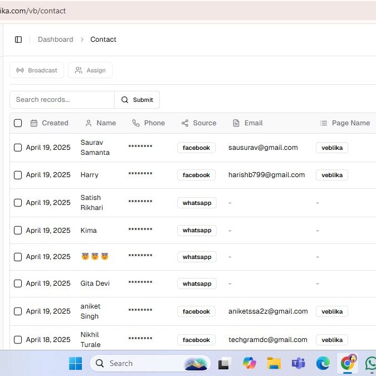Click the list icon in Page Name header

(324, 123)
